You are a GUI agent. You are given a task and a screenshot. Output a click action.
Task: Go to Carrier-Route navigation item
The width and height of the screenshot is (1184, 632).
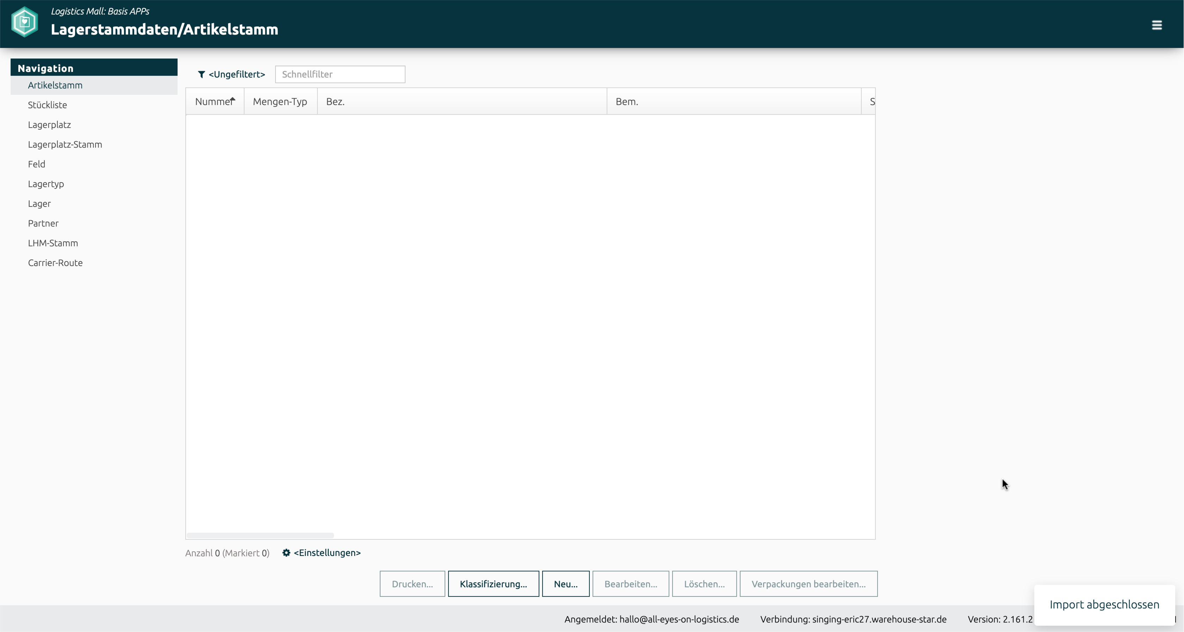[x=55, y=263]
